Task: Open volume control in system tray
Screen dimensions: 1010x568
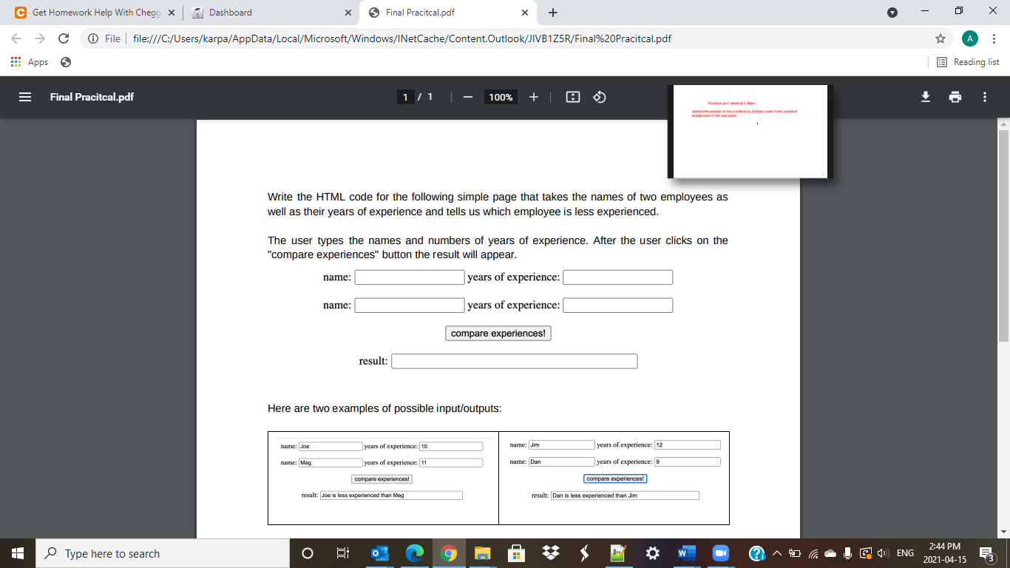Action: [883, 553]
